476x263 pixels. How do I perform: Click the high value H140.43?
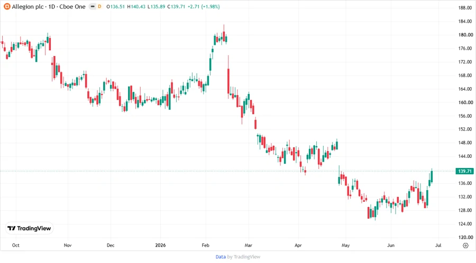tap(136, 7)
